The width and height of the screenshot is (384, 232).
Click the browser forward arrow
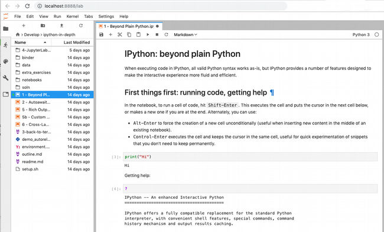tap(17, 6)
